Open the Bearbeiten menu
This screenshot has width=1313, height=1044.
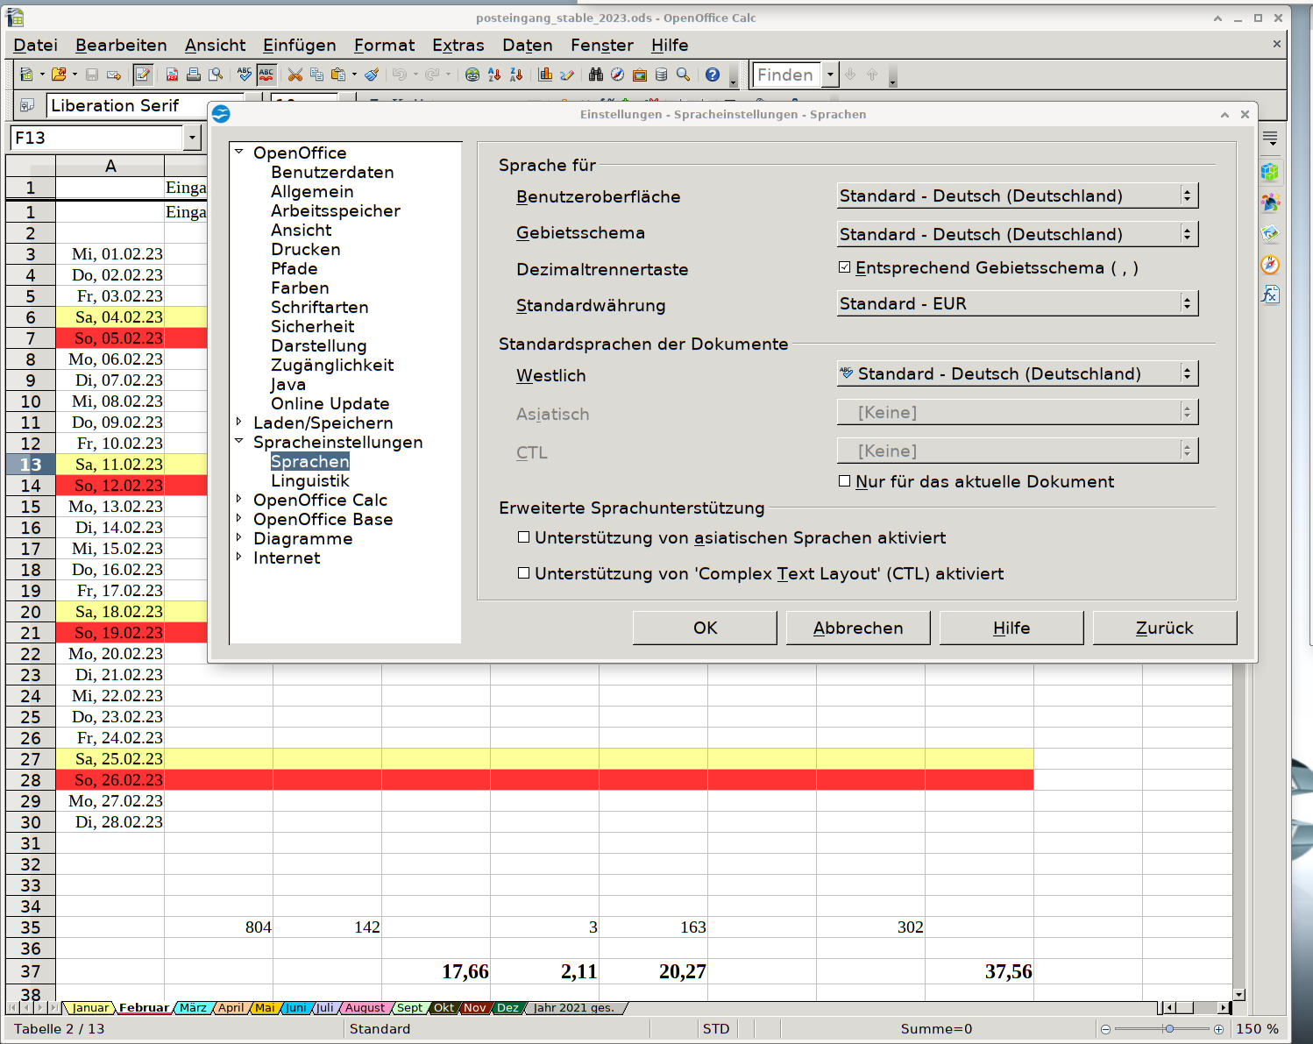[x=121, y=45]
